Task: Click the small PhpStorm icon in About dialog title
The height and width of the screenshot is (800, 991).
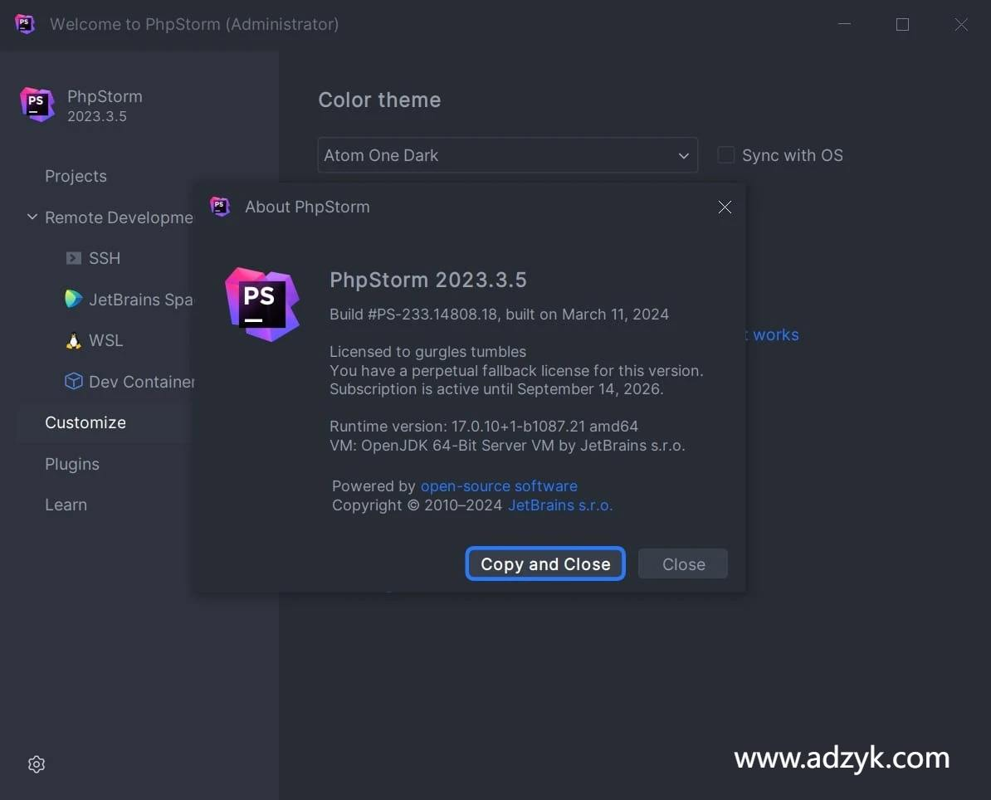Action: pos(220,207)
